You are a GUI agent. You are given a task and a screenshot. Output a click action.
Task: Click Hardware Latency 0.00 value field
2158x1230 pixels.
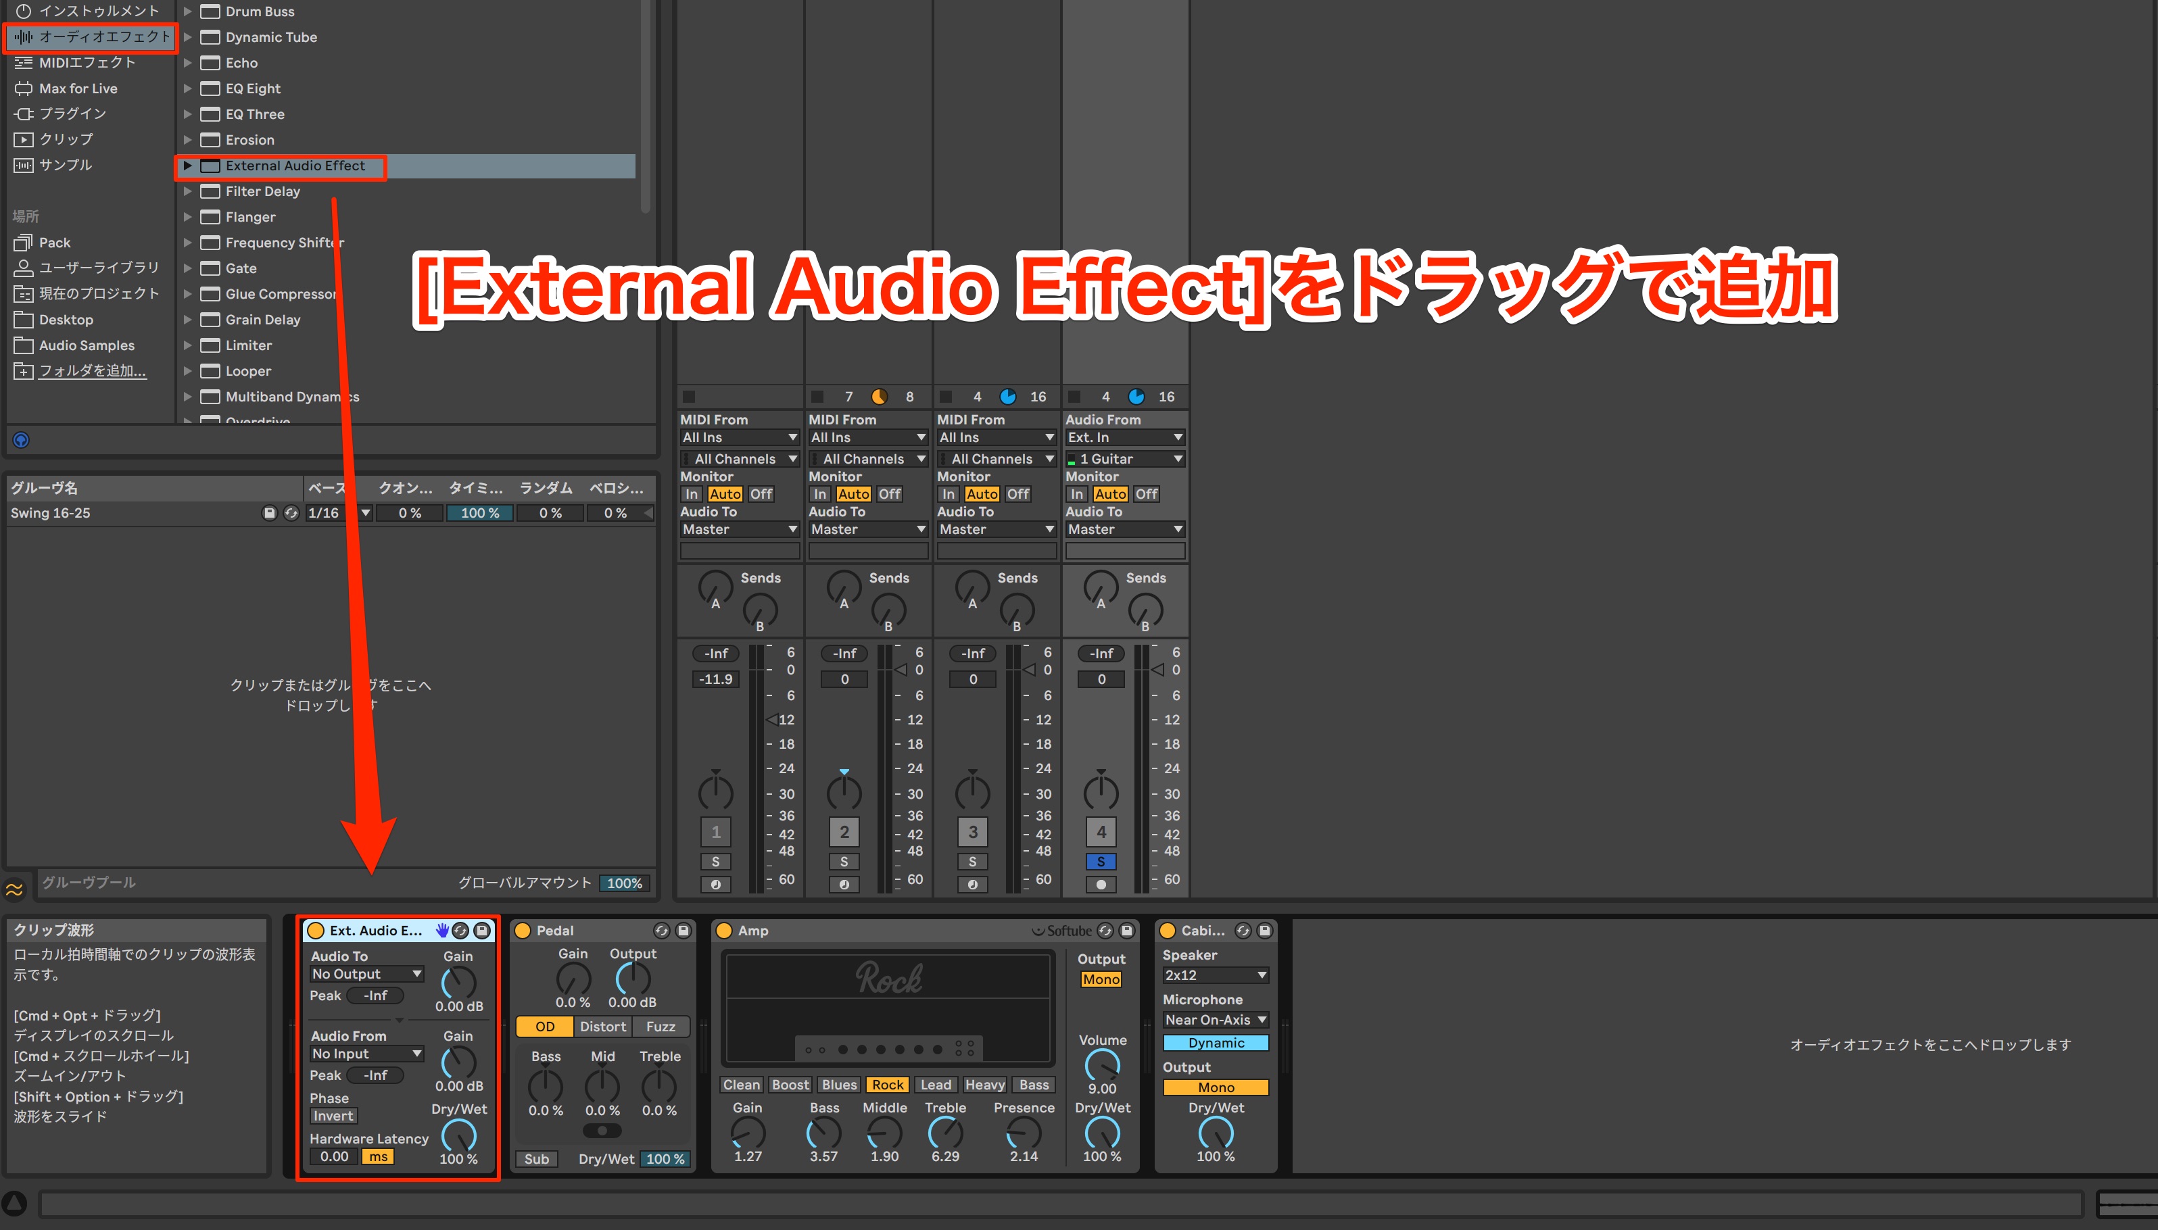[335, 1156]
